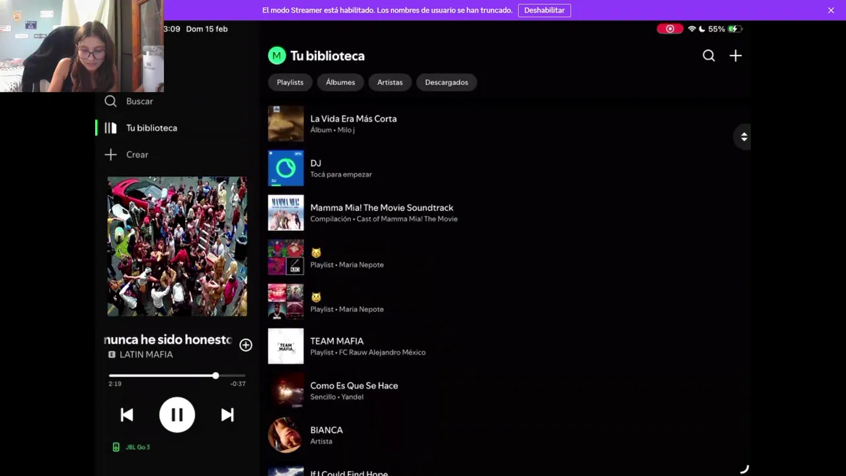Image resolution: width=846 pixels, height=476 pixels.
Task: Open the LATIN MAFIA artist link
Action: click(x=146, y=354)
